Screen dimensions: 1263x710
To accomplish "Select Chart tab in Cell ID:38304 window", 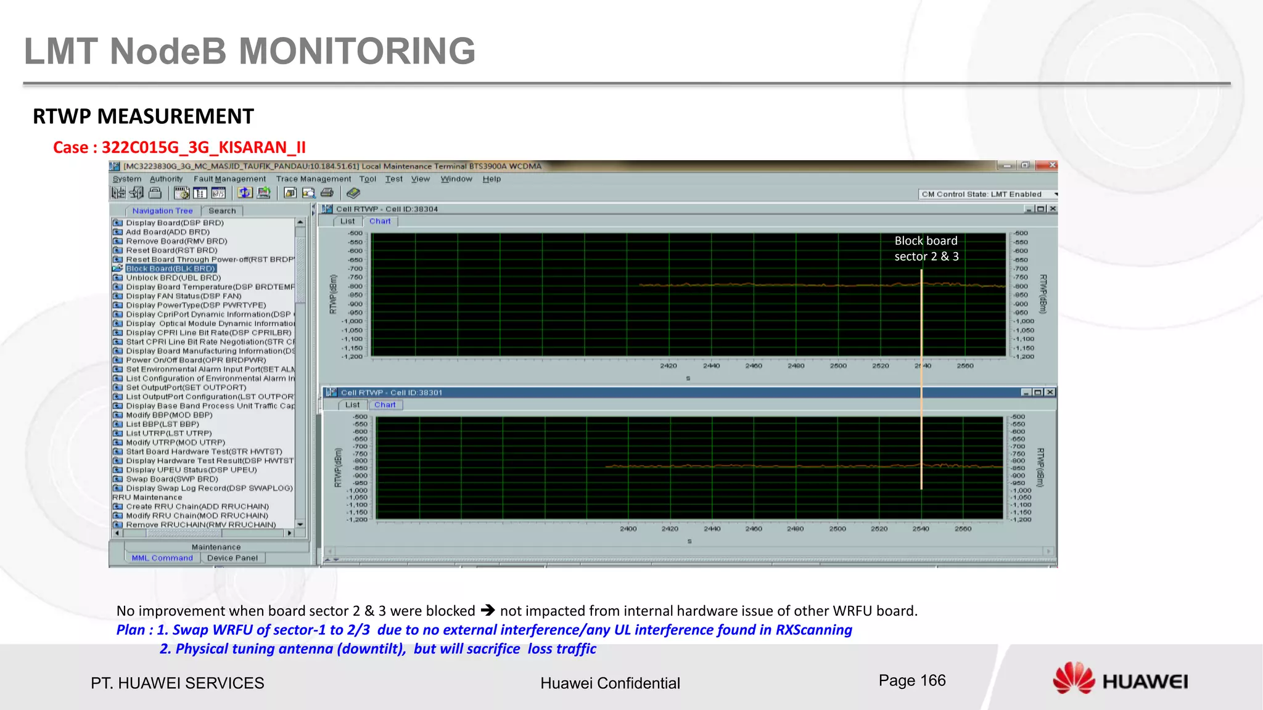I will click(380, 221).
